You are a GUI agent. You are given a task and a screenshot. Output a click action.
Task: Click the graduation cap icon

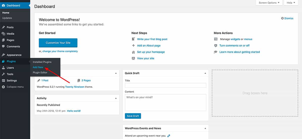(216, 52)
